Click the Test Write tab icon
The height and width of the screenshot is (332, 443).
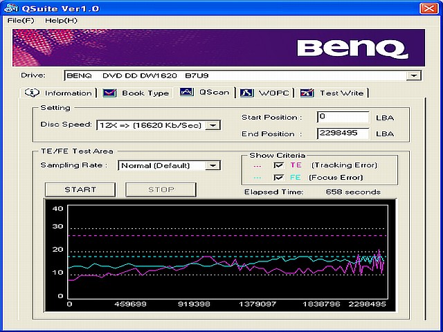click(307, 93)
